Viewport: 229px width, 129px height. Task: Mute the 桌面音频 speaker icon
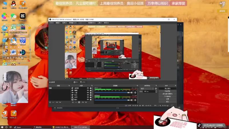point(132,100)
